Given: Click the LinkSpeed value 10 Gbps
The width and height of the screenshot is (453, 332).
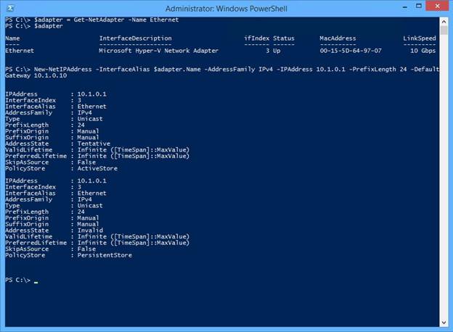Looking at the screenshot, I should click(423, 51).
